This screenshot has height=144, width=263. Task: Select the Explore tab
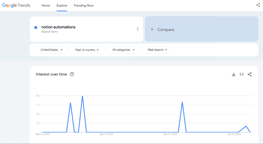(62, 6)
